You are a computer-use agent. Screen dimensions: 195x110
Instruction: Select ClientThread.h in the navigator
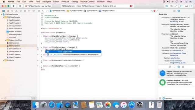pos(15,54)
